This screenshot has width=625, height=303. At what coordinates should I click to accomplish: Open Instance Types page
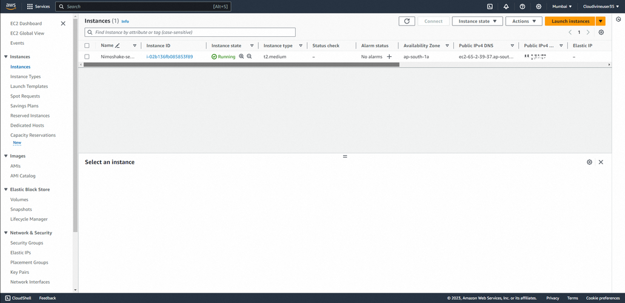coord(25,76)
